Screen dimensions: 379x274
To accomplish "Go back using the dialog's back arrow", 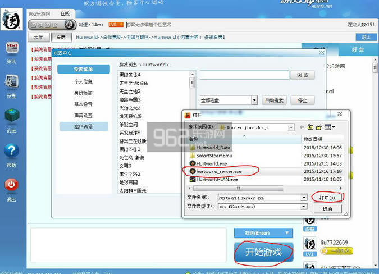I will 302,127.
